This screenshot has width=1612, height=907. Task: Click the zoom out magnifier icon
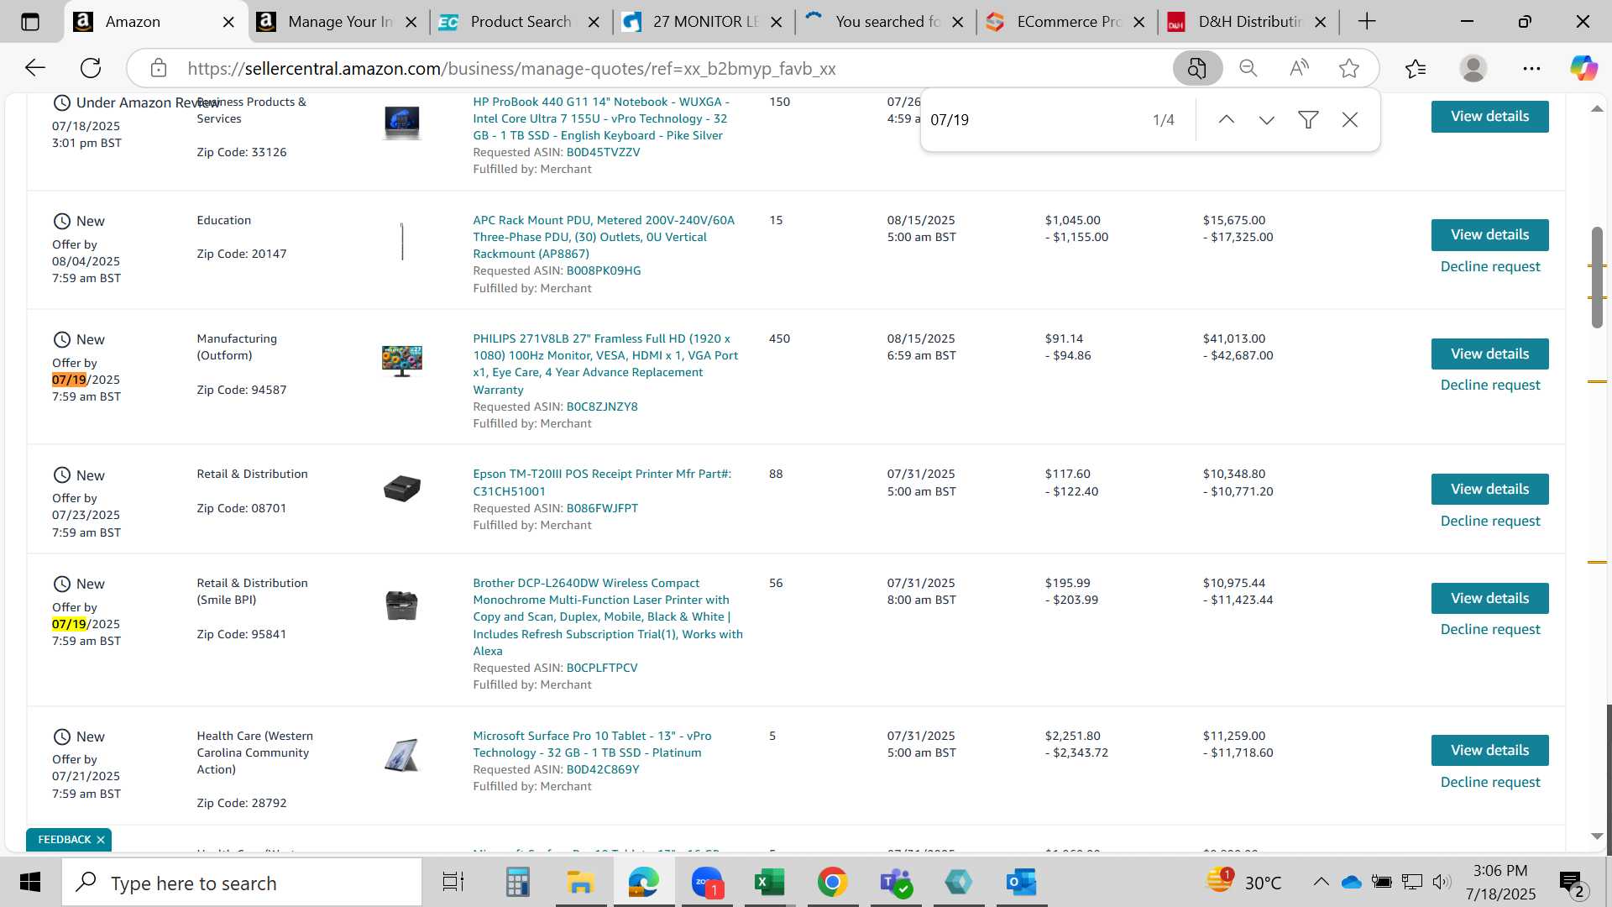[x=1248, y=68]
